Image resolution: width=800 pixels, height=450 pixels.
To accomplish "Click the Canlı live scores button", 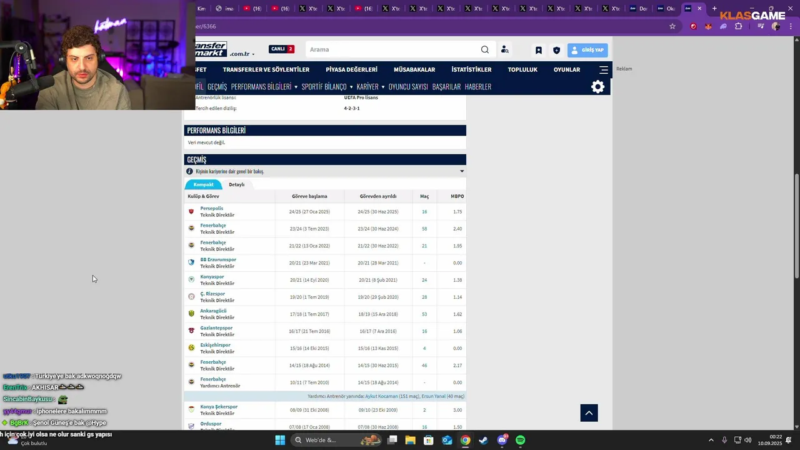I will [x=281, y=49].
